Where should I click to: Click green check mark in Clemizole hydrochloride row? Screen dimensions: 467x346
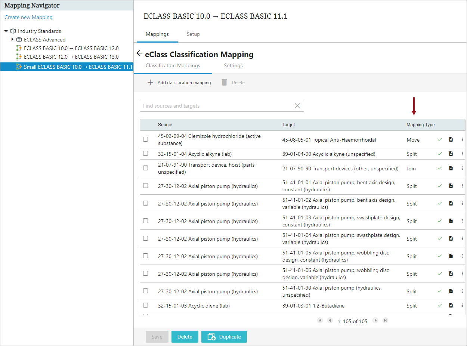[440, 139]
